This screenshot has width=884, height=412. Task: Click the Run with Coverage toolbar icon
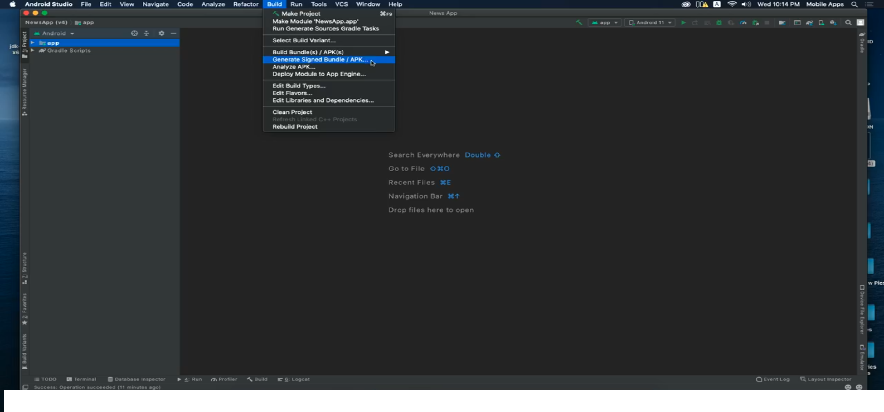click(x=731, y=23)
